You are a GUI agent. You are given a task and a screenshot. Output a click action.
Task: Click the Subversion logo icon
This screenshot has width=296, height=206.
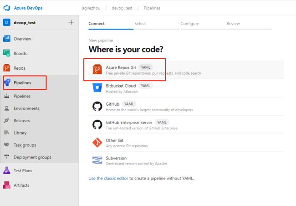tap(97, 160)
